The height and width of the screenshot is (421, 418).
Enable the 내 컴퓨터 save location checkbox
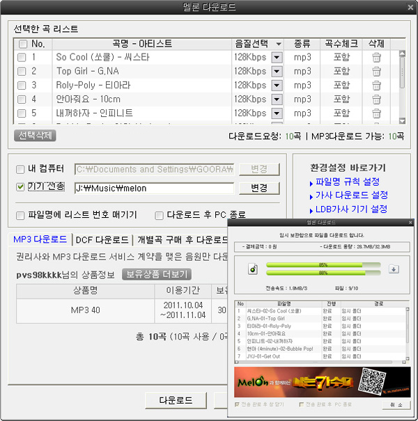point(20,169)
